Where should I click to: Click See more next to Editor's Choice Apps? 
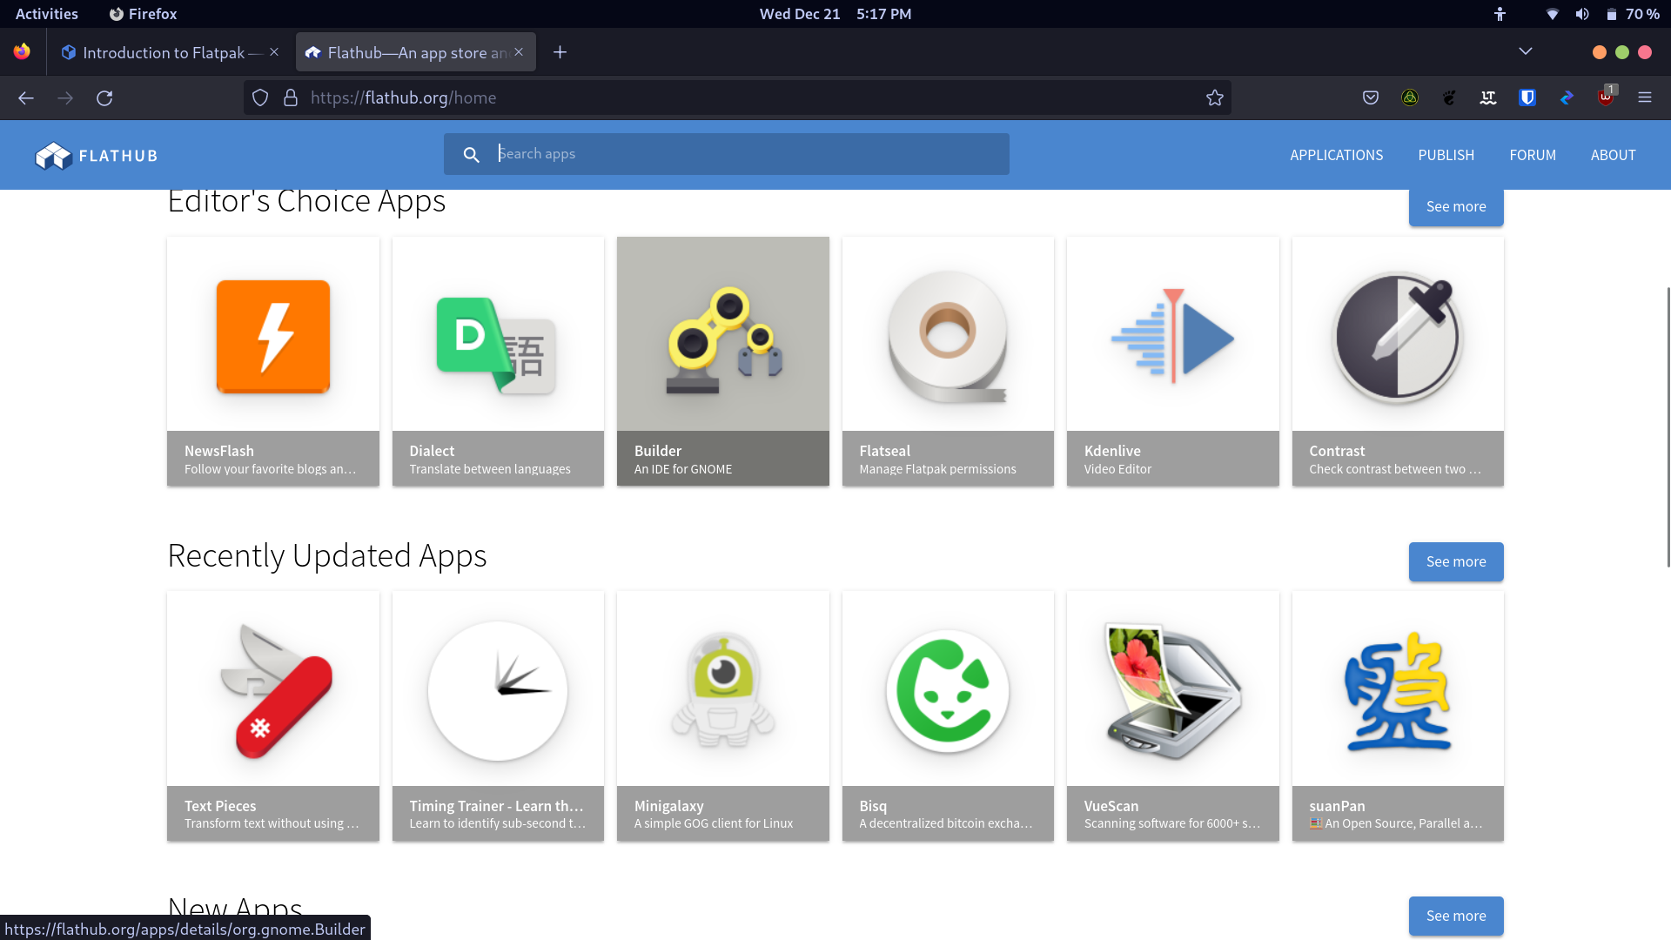[1456, 206]
